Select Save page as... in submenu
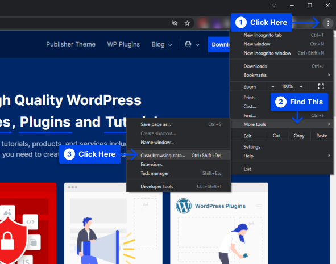This screenshot has width=336, height=264. coord(179,124)
